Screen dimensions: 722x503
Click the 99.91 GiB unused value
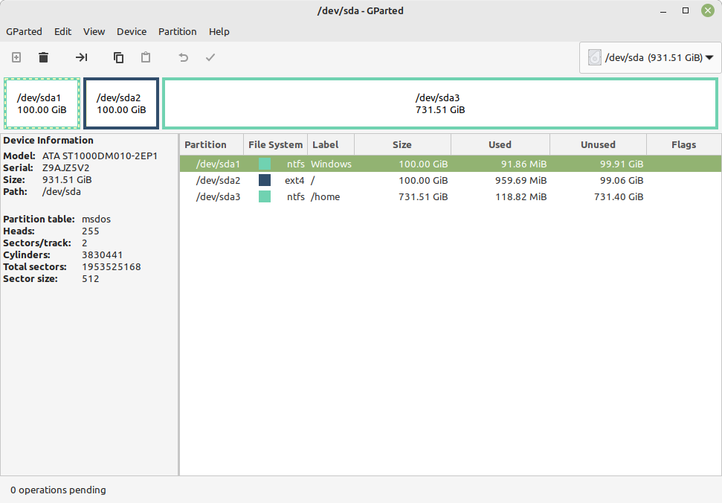pyautogui.click(x=622, y=164)
